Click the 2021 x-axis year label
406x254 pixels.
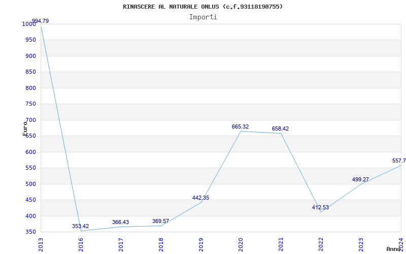(x=281, y=245)
